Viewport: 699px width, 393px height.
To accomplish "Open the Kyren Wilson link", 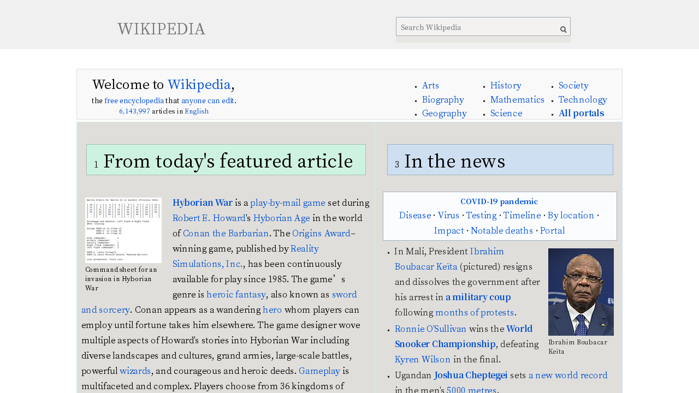I will click(x=423, y=360).
